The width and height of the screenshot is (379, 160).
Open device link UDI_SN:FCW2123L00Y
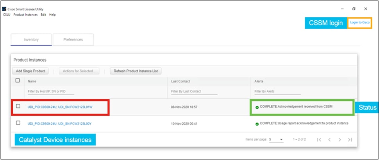pos(59,124)
